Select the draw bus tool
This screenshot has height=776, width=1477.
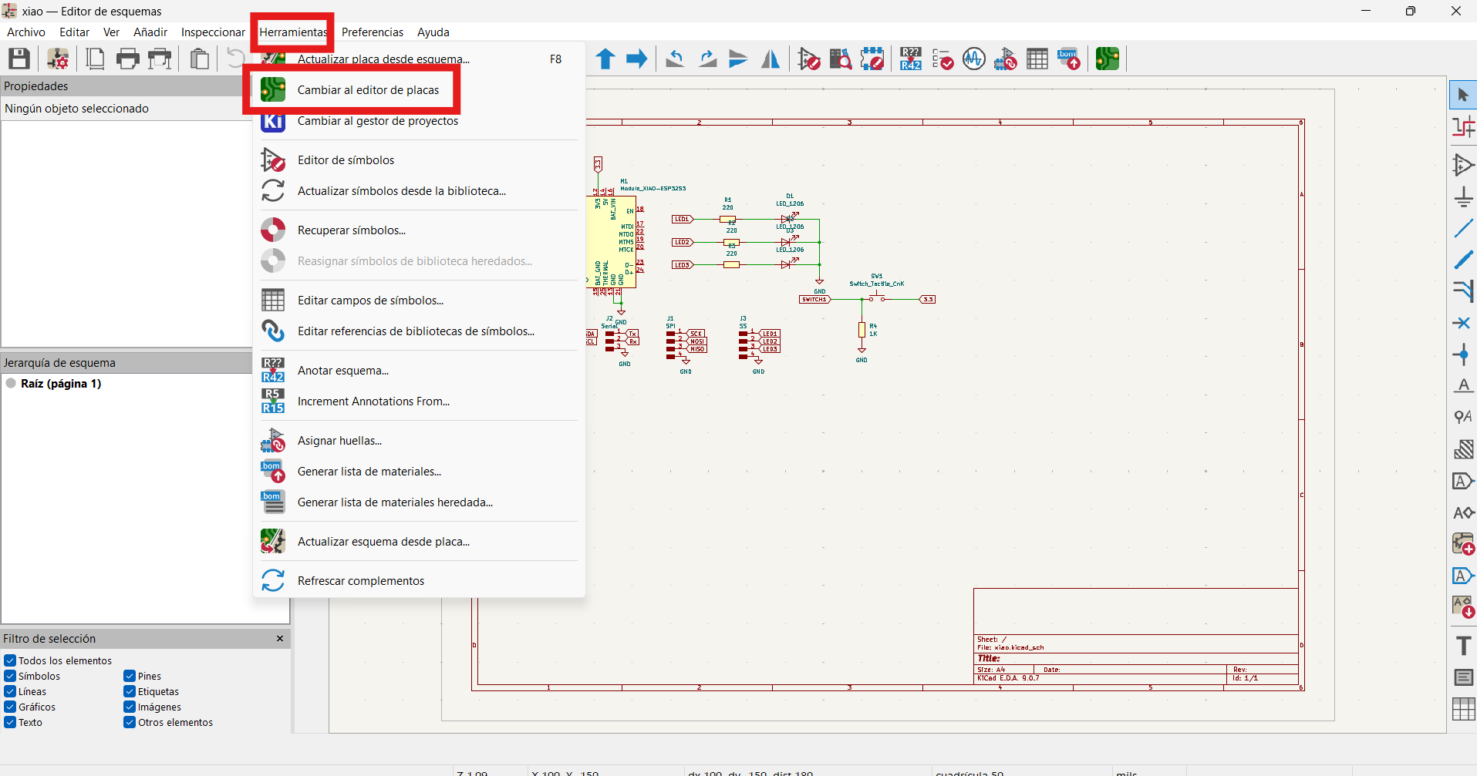point(1463,260)
